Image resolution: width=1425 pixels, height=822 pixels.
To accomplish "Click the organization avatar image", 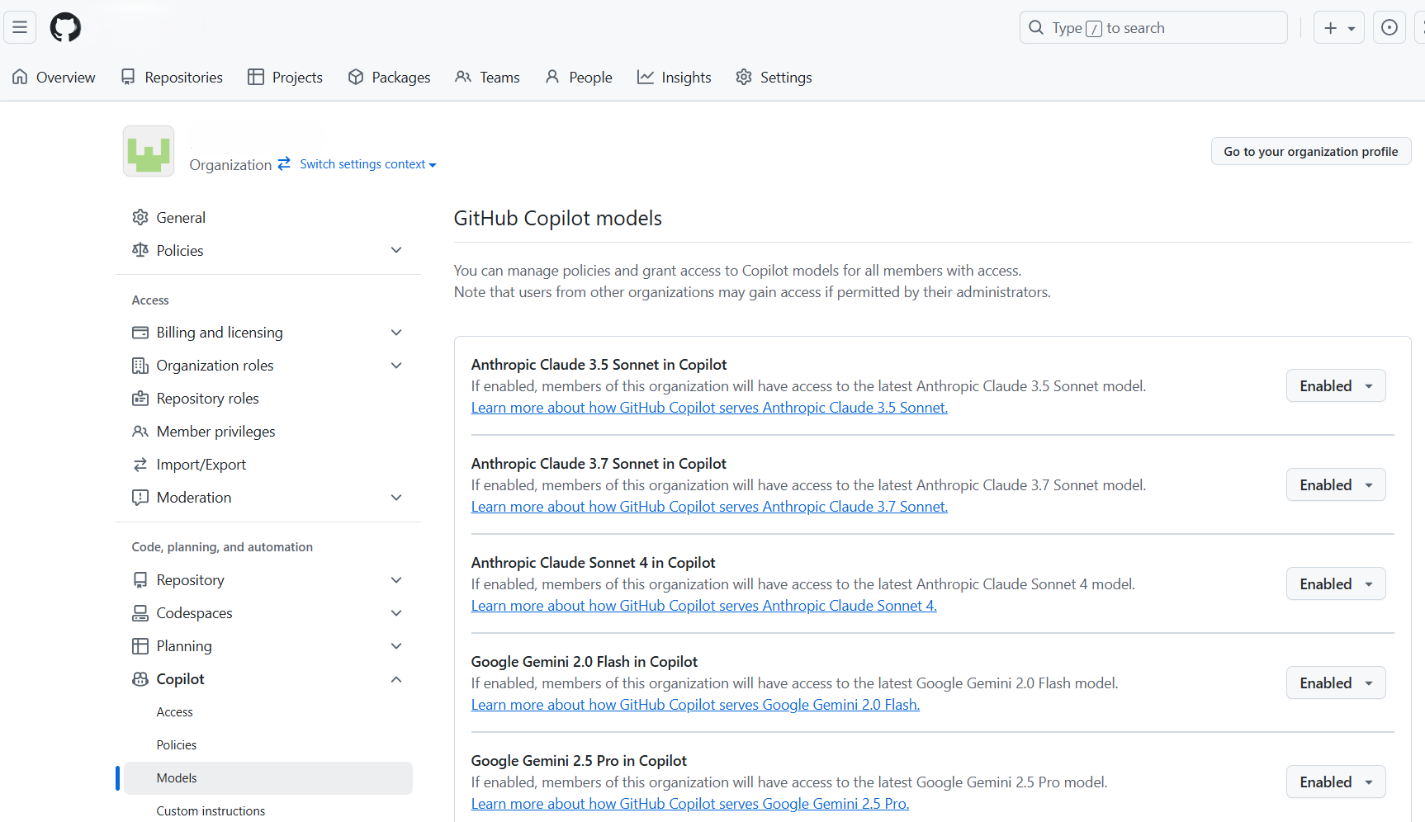I will pos(149,151).
